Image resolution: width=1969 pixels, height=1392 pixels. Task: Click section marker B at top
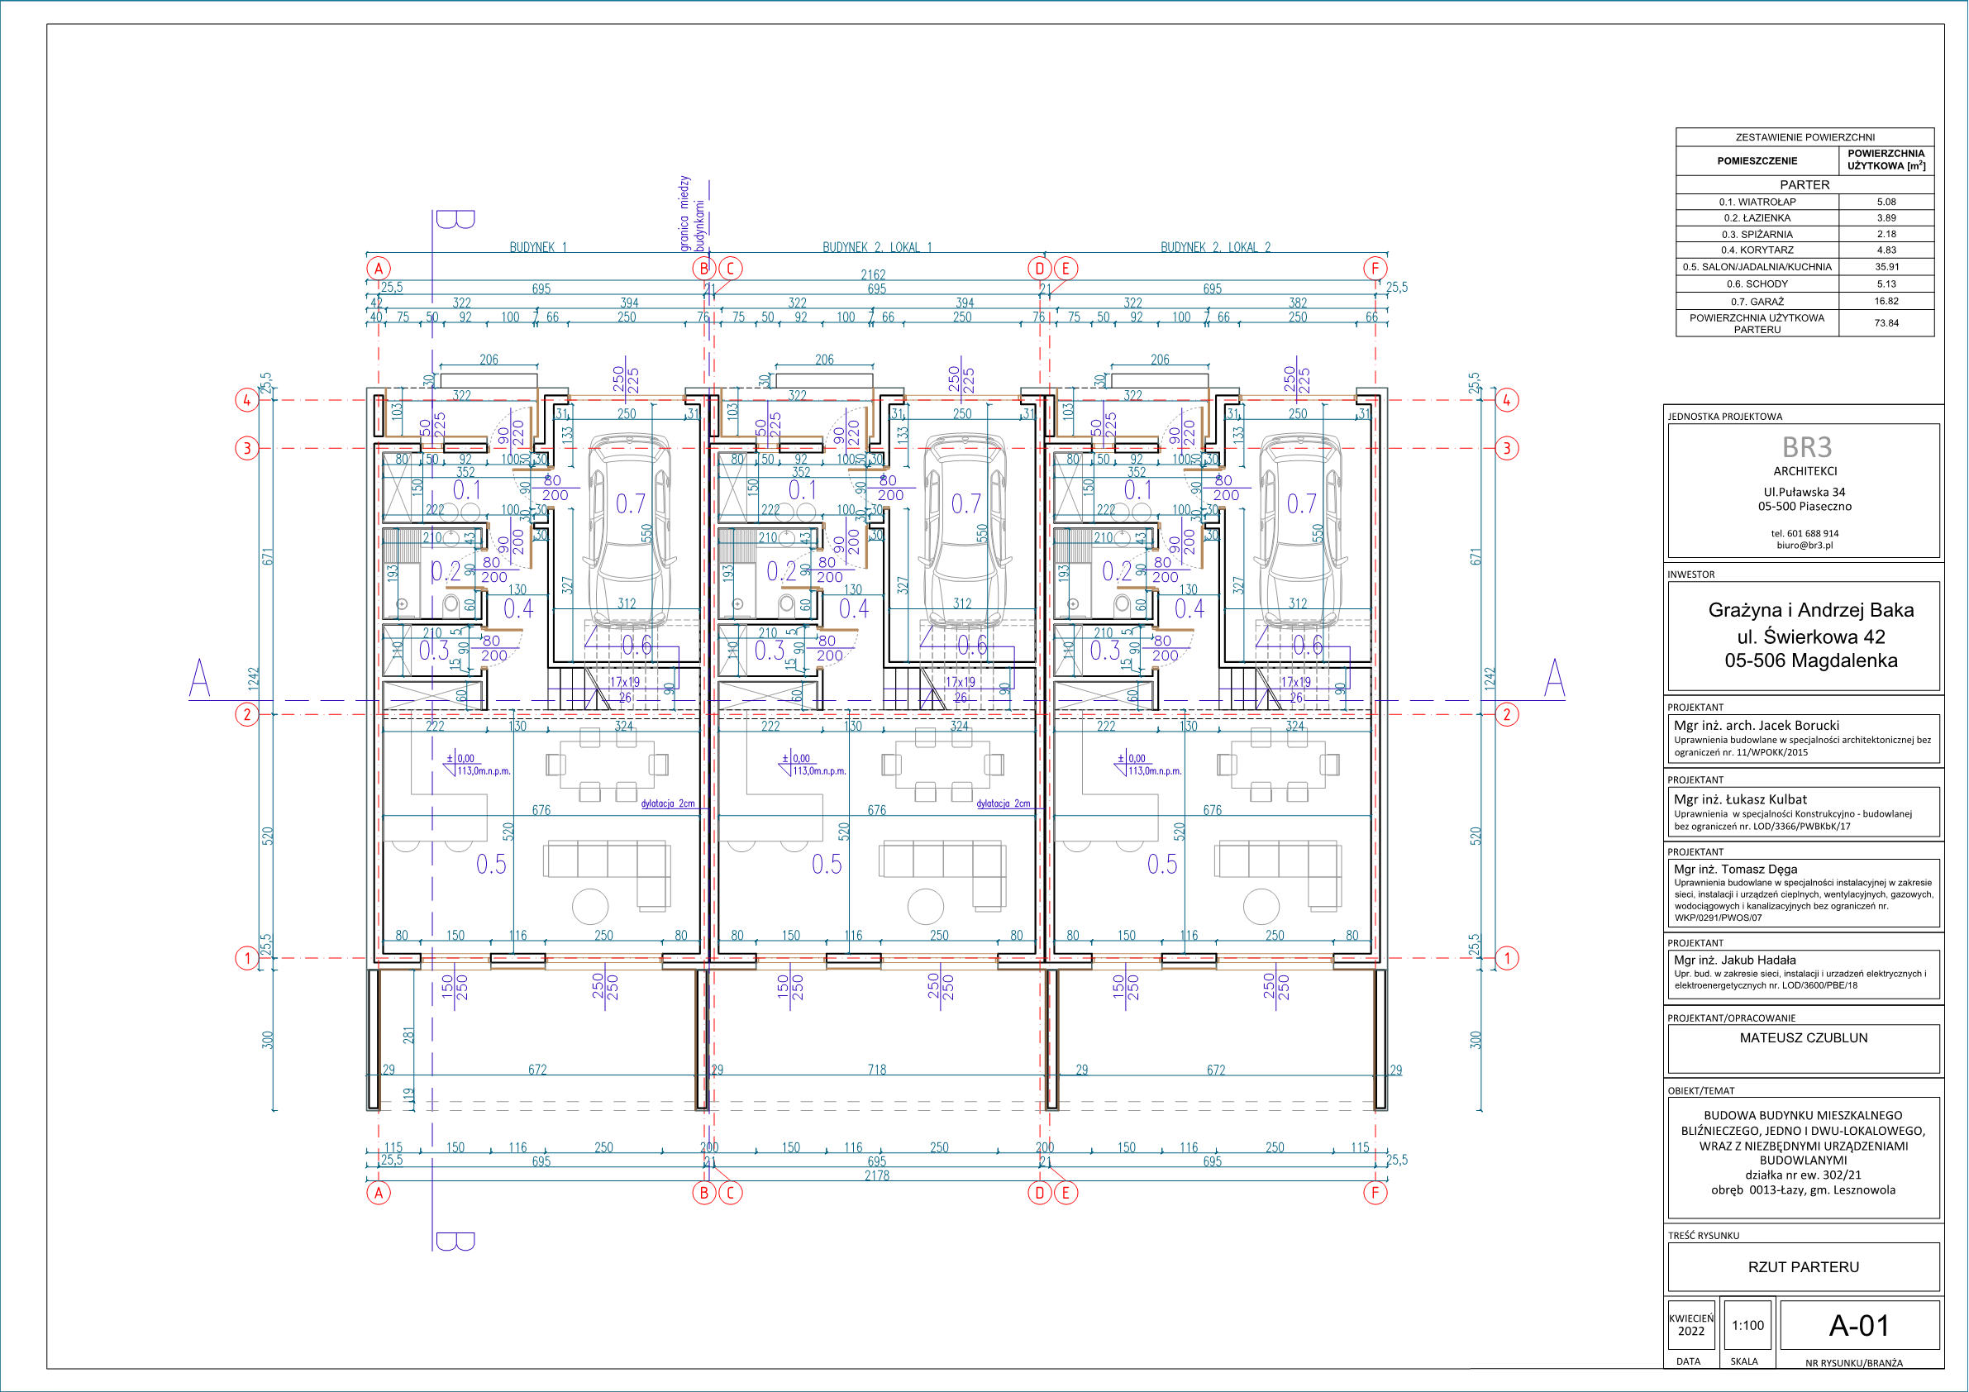point(455,220)
